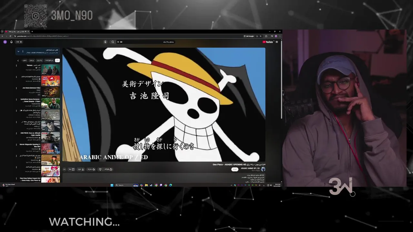Subscribe to ARABIC ANIME OP / ED channel

point(235,169)
